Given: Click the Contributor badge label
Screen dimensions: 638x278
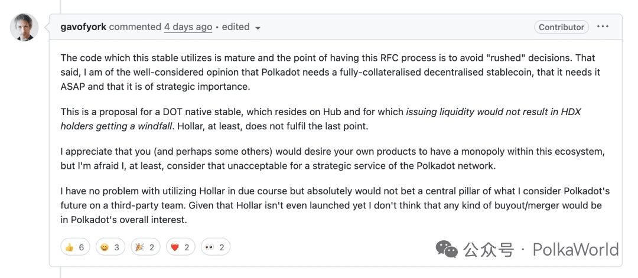Looking at the screenshot, I should [x=561, y=27].
